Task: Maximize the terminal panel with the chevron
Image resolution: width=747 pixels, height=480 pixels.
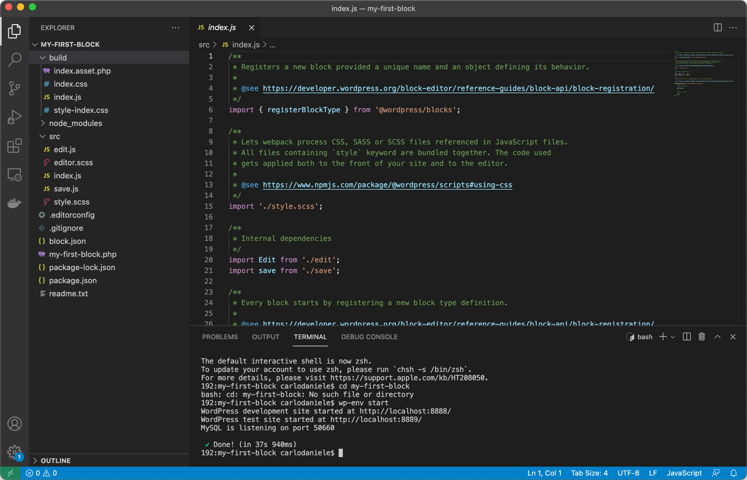Action: tap(717, 336)
